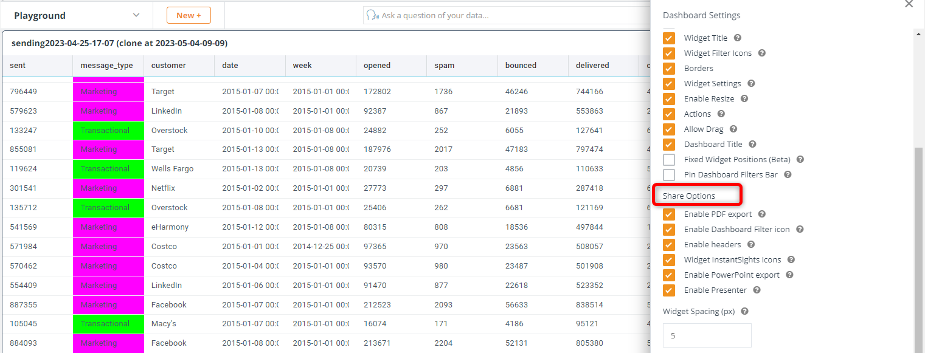This screenshot has width=925, height=353.
Task: Click help icon next to Enable Resize
Action: click(x=744, y=98)
